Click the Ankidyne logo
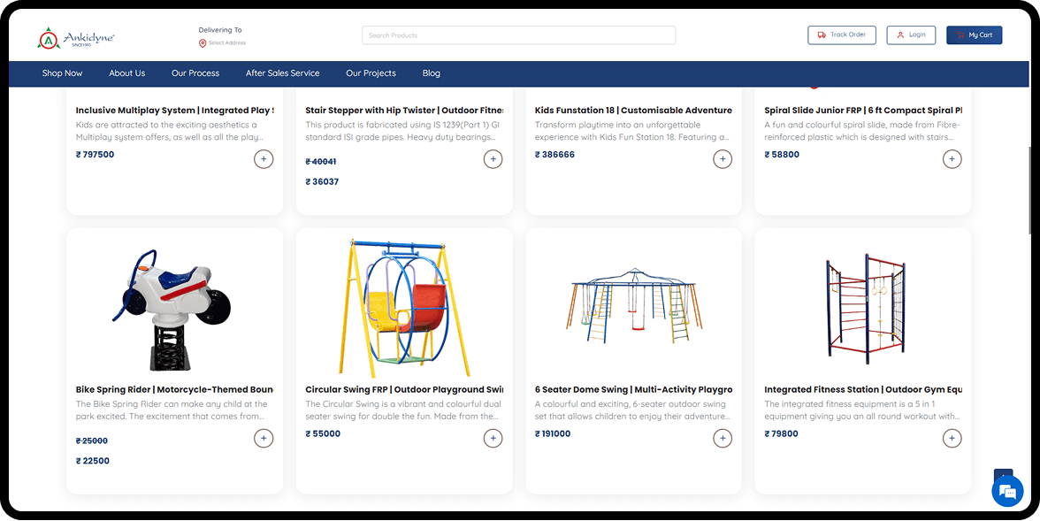 tap(76, 37)
